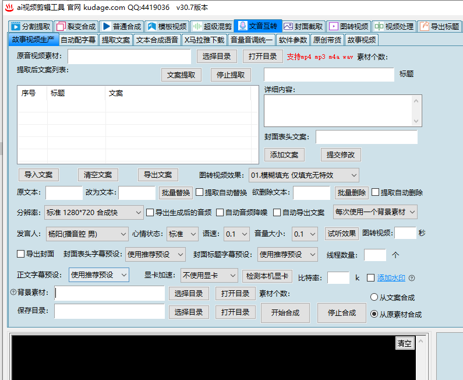The width and height of the screenshot is (463, 380).
Task: Click the 提交修改 button
Action: [x=341, y=155]
